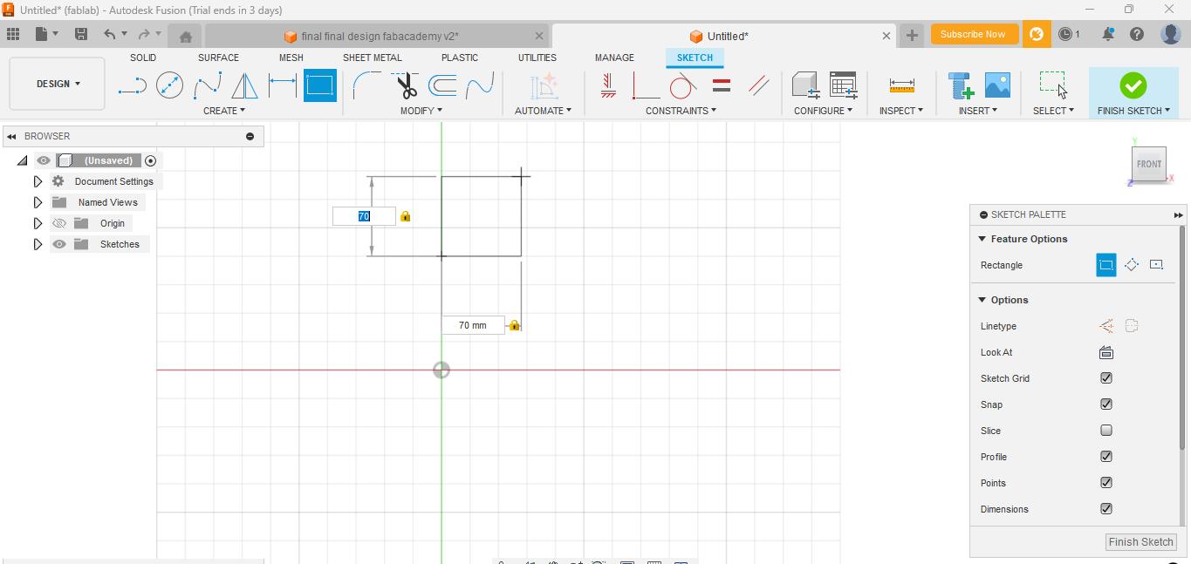Open the CREATE dropdown menu

point(224,111)
